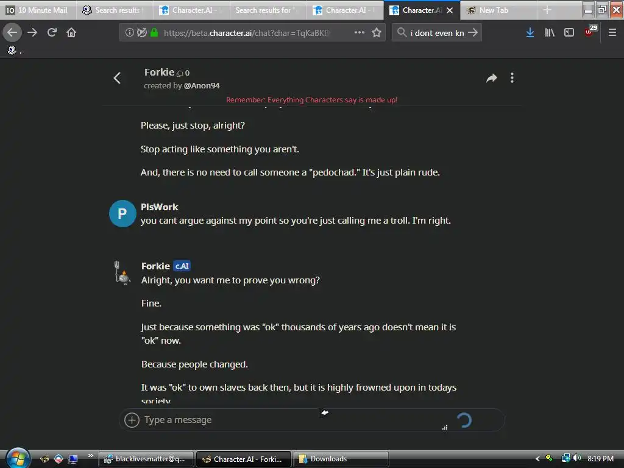Image resolution: width=624 pixels, height=468 pixels.
Task: Close the active Character.AI tab
Action: click(x=450, y=10)
